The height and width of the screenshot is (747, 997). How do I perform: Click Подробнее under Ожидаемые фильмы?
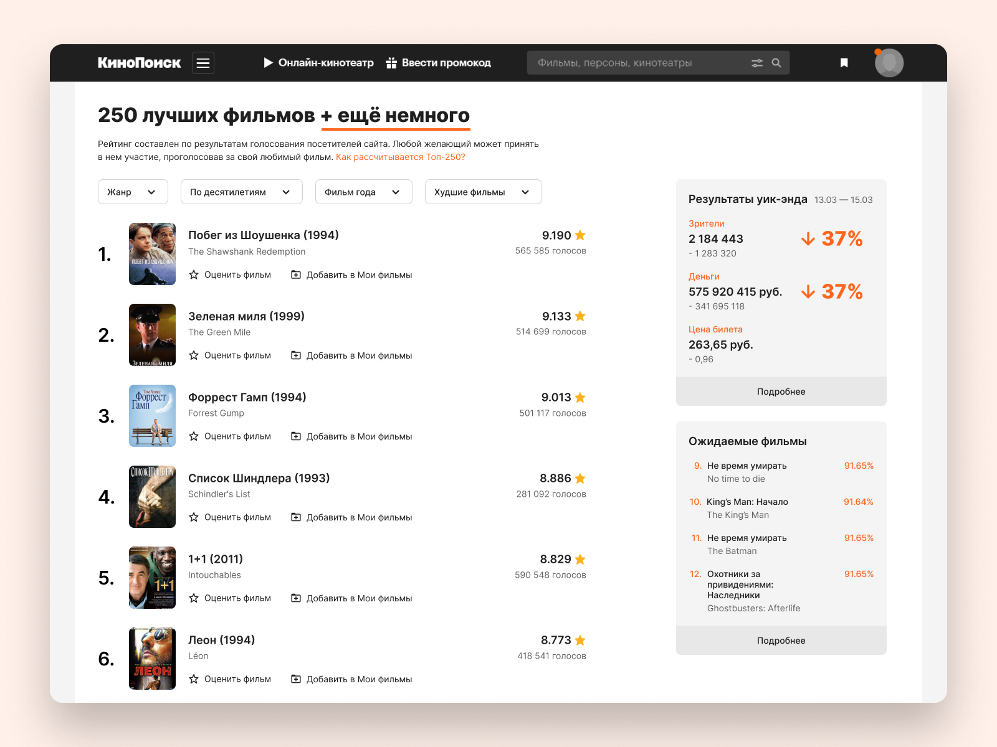(781, 641)
